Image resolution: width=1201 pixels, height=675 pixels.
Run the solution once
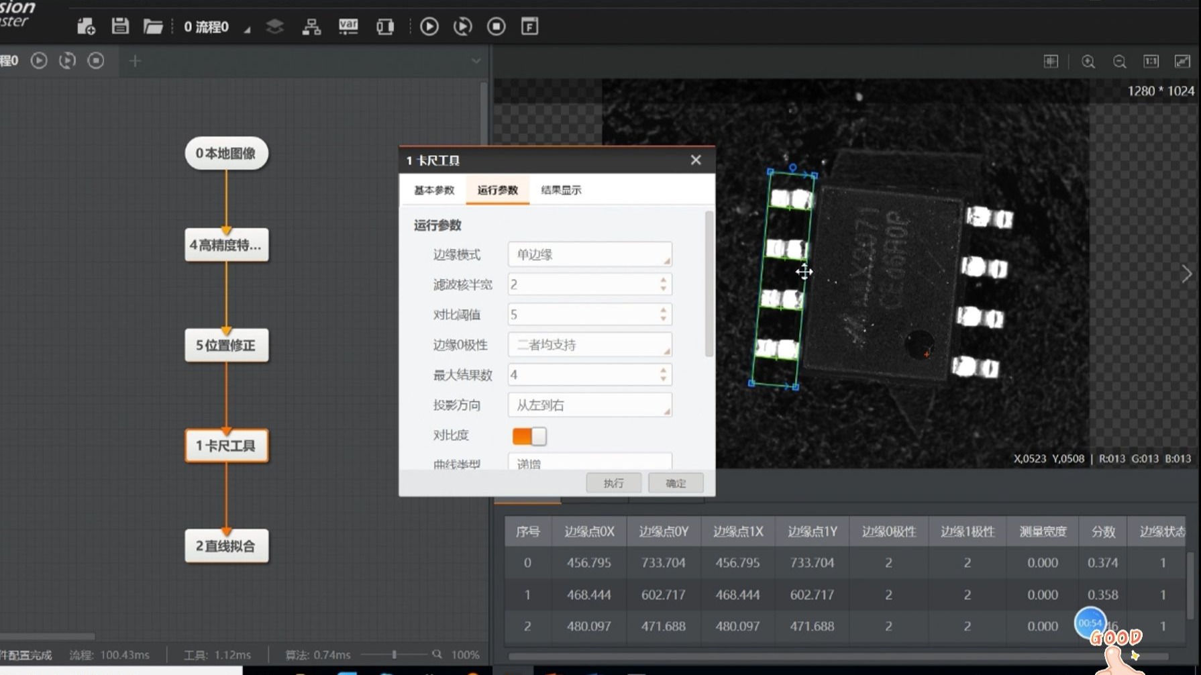(429, 26)
